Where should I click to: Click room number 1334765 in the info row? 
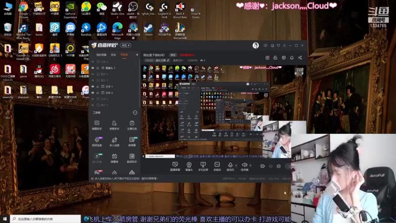click(x=193, y=60)
